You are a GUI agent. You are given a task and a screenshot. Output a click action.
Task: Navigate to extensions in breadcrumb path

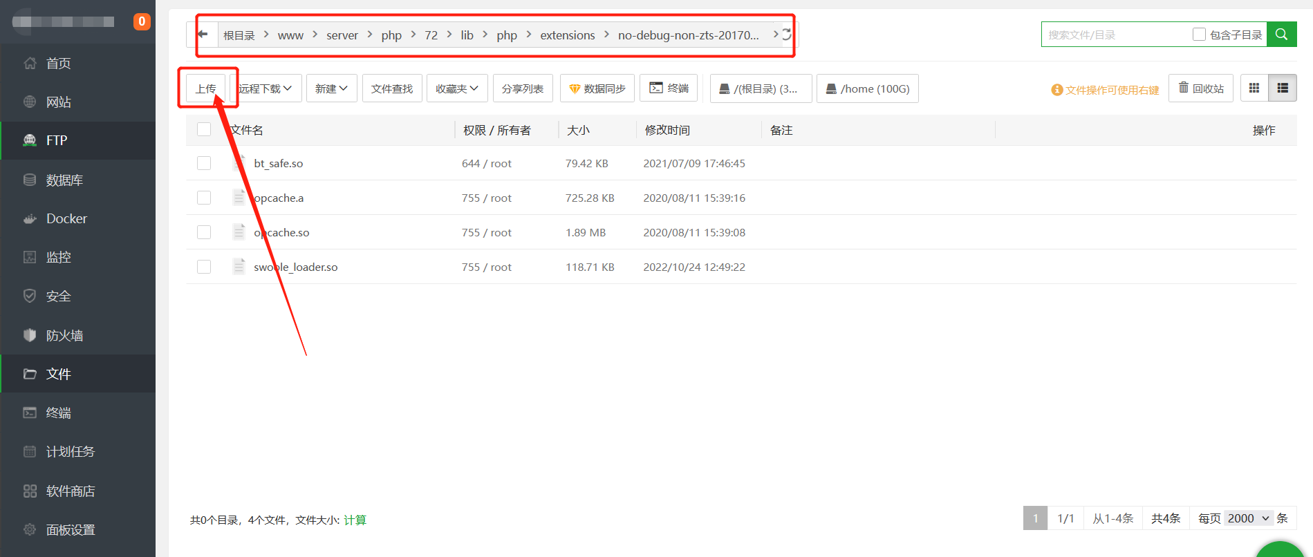click(567, 35)
